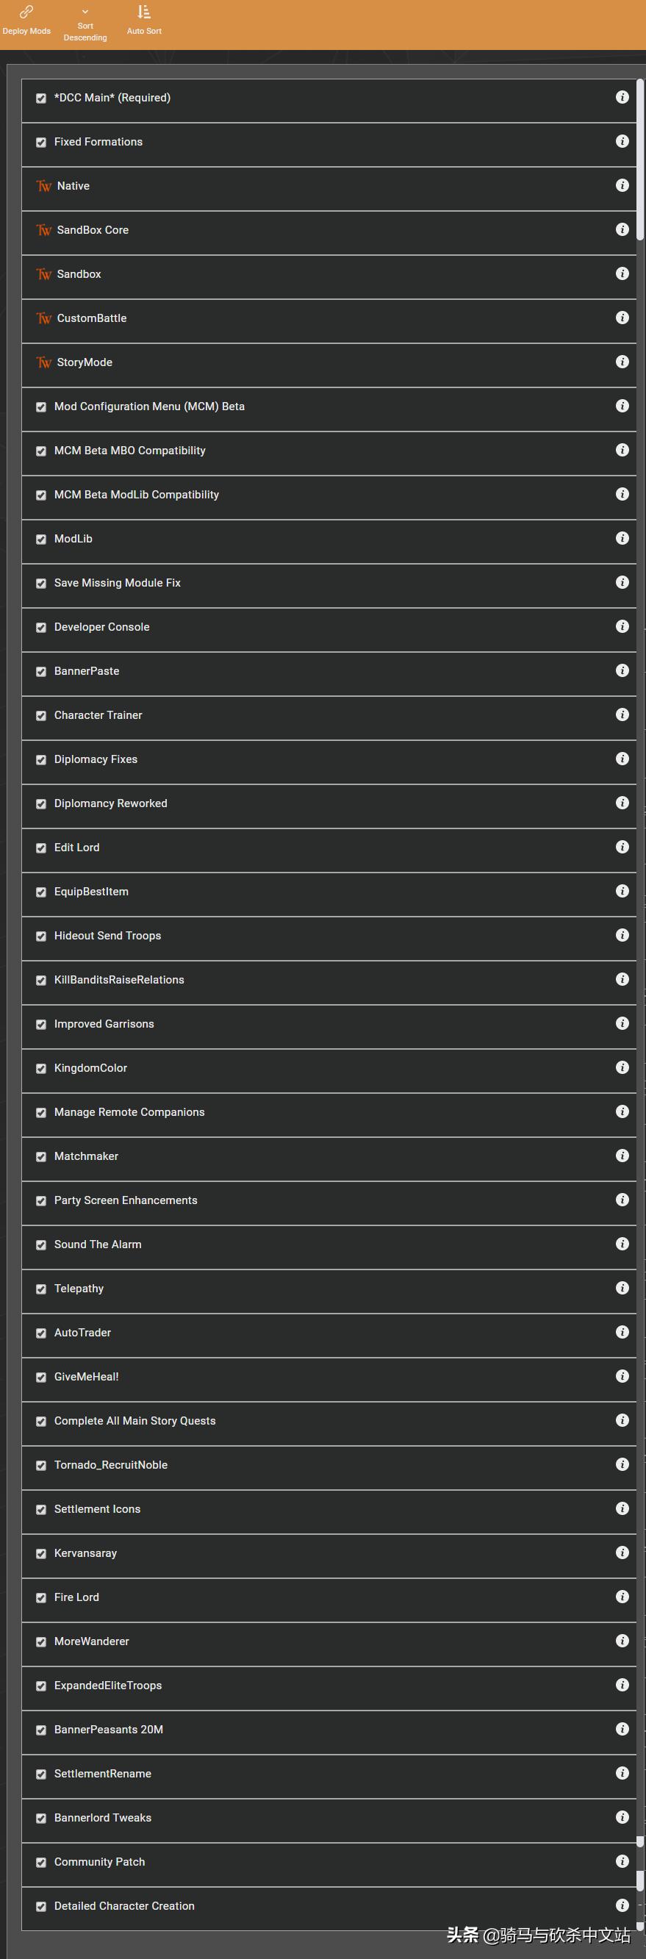The height and width of the screenshot is (1959, 646).
Task: Click the Improved Garrisons mod name
Action: 104,1025
